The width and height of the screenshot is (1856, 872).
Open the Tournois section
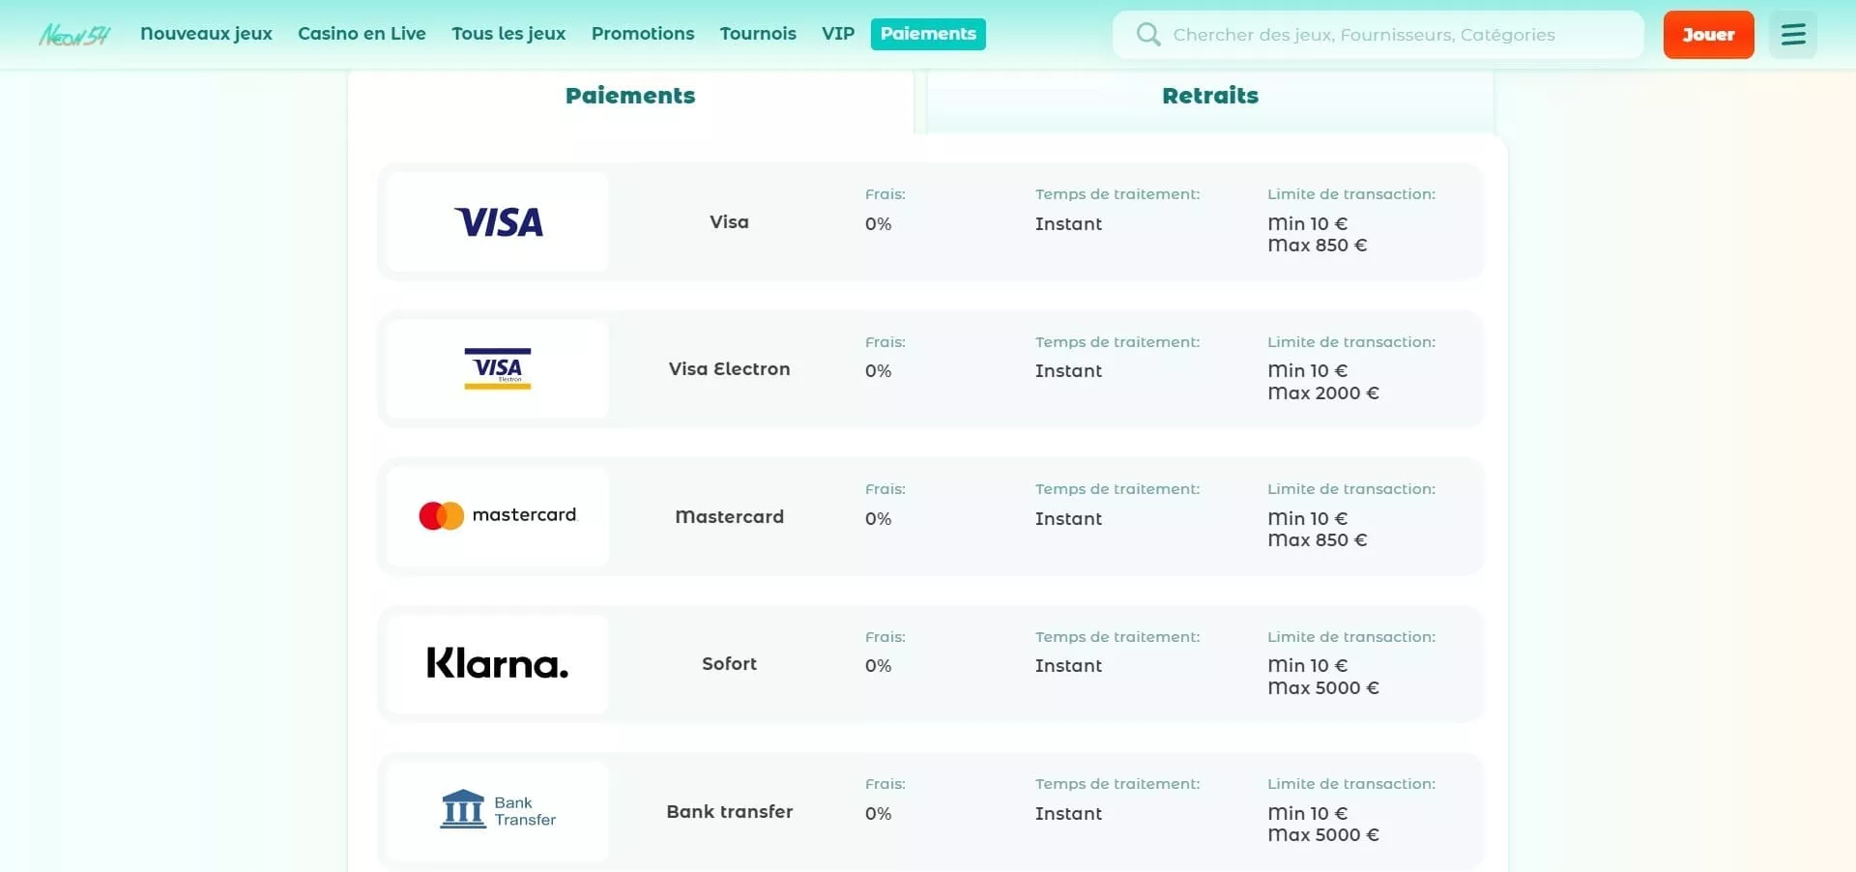758,34
